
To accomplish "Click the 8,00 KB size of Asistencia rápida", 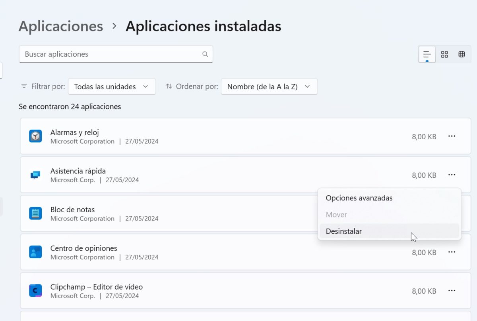I will [x=424, y=175].
